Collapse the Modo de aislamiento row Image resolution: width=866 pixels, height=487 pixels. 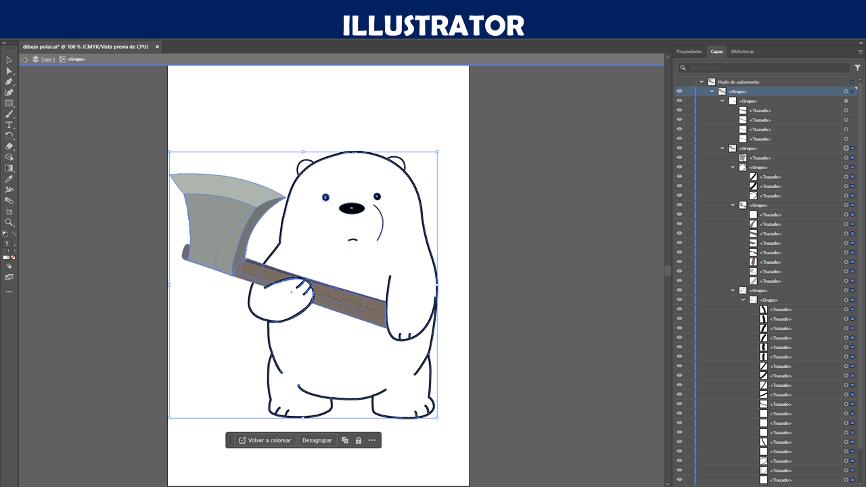702,82
